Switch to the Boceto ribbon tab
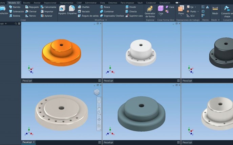This screenshot has height=145, width=233. point(27,3)
